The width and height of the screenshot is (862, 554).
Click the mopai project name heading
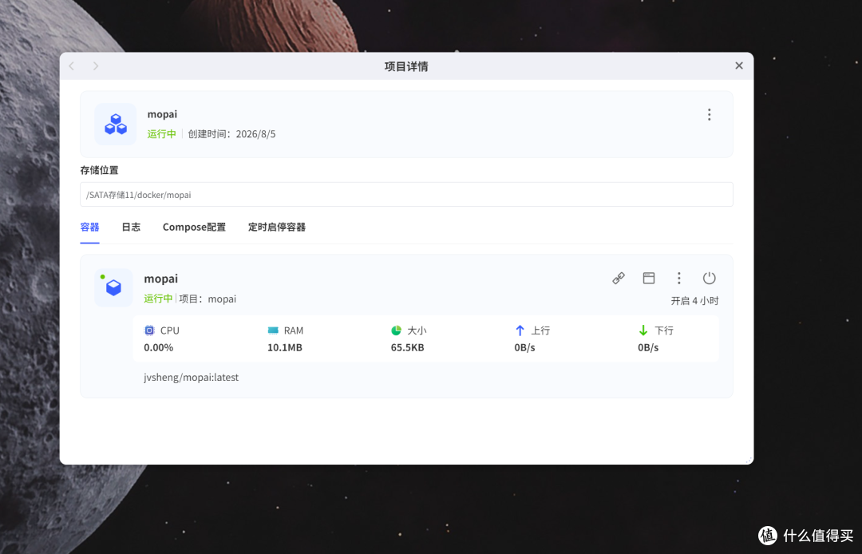[x=162, y=114]
